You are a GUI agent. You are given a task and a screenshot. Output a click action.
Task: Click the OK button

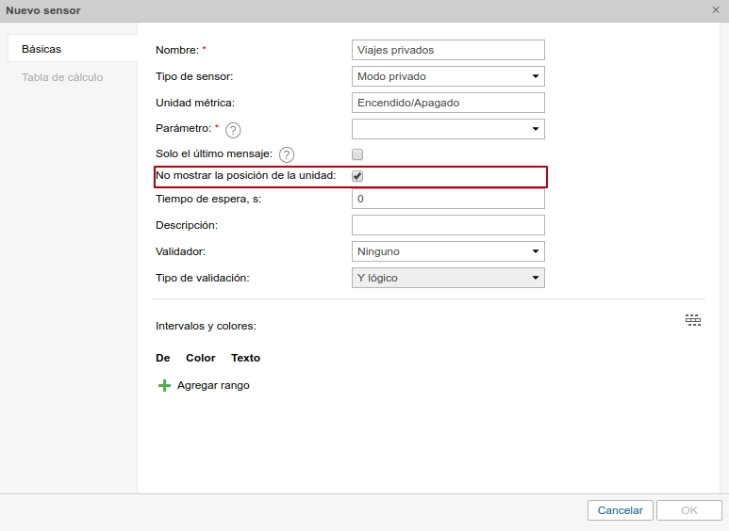pos(688,510)
